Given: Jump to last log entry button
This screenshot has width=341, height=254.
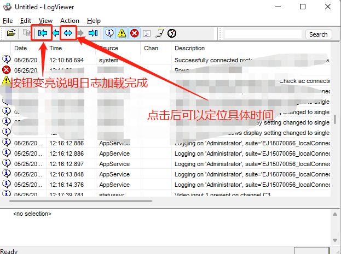Looking at the screenshot, I should coord(93,33).
